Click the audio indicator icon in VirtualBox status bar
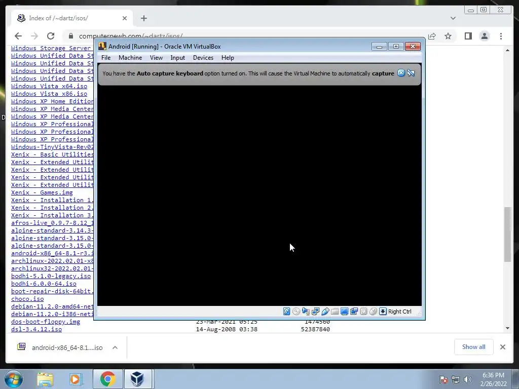The height and width of the screenshot is (389, 519). coord(306,312)
